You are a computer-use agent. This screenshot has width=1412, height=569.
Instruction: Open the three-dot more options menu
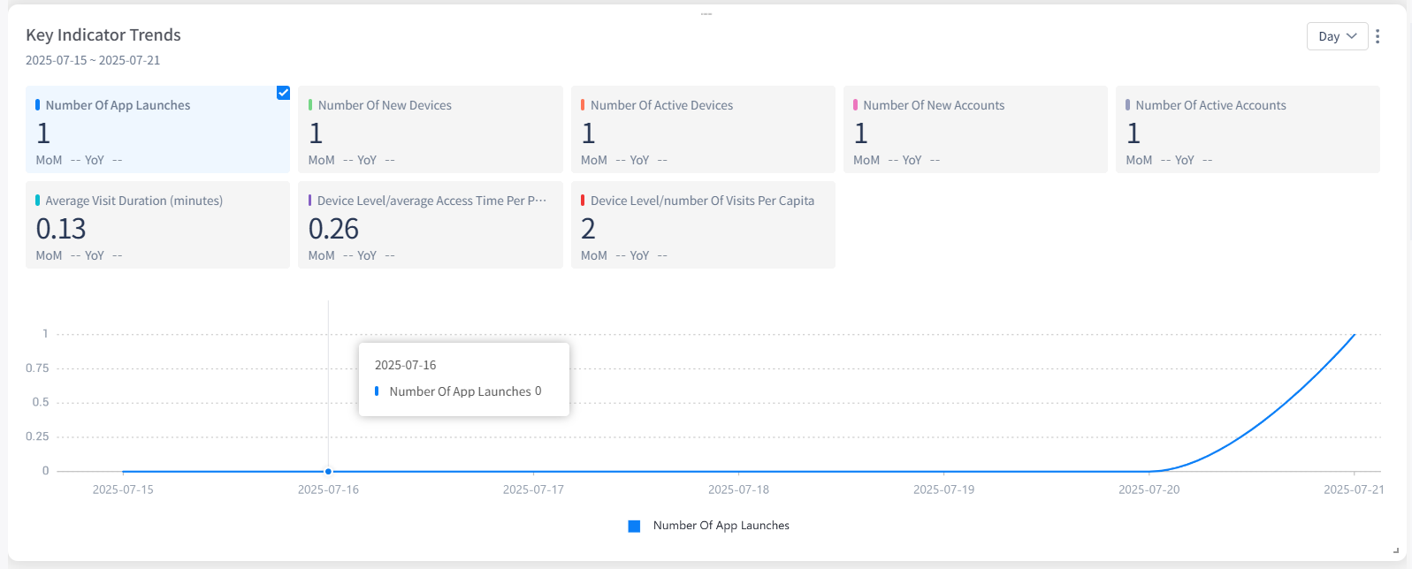pyautogui.click(x=1378, y=36)
